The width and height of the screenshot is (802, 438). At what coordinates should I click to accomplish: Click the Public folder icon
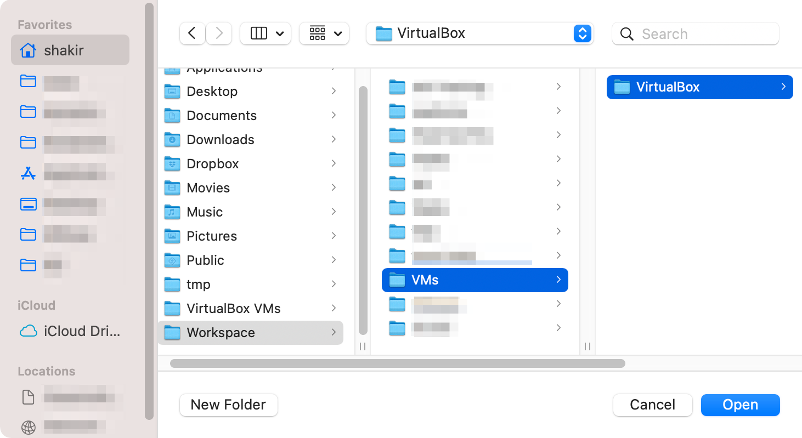coord(172,260)
